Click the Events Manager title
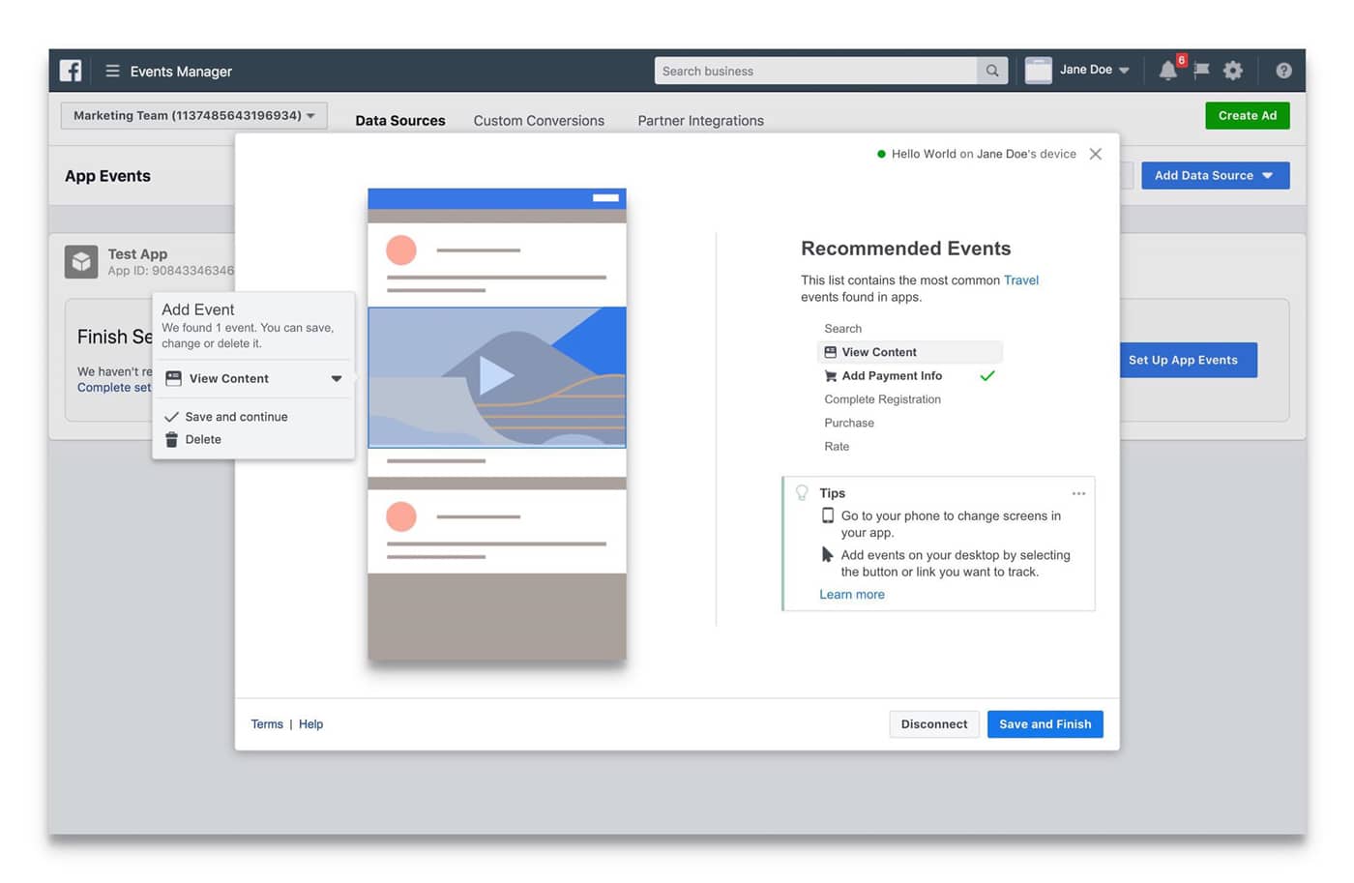 coord(181,72)
